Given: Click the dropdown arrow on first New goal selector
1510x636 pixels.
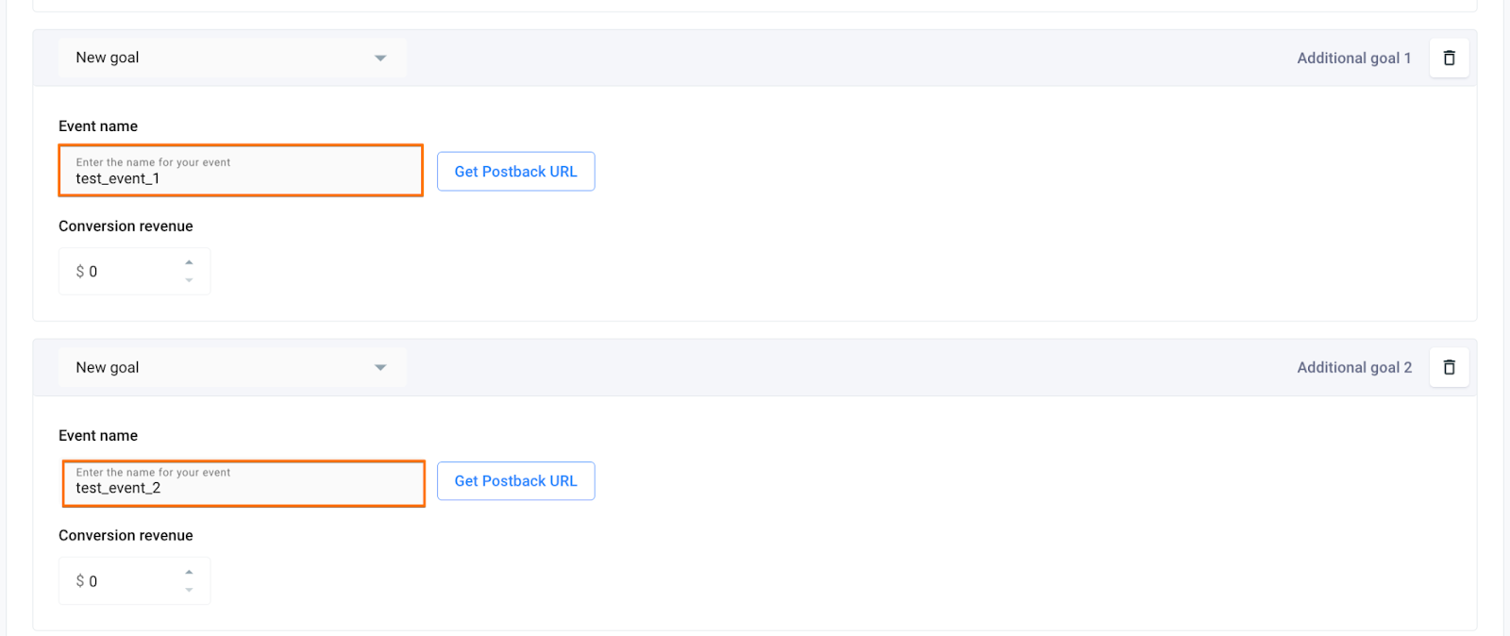Looking at the screenshot, I should point(380,58).
